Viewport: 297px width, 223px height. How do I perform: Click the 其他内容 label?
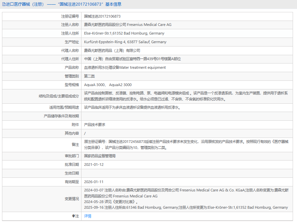72,133
